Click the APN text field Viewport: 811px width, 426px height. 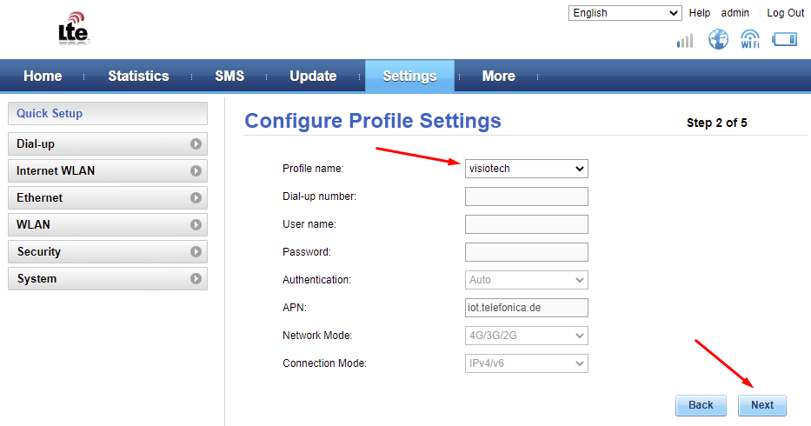[526, 308]
